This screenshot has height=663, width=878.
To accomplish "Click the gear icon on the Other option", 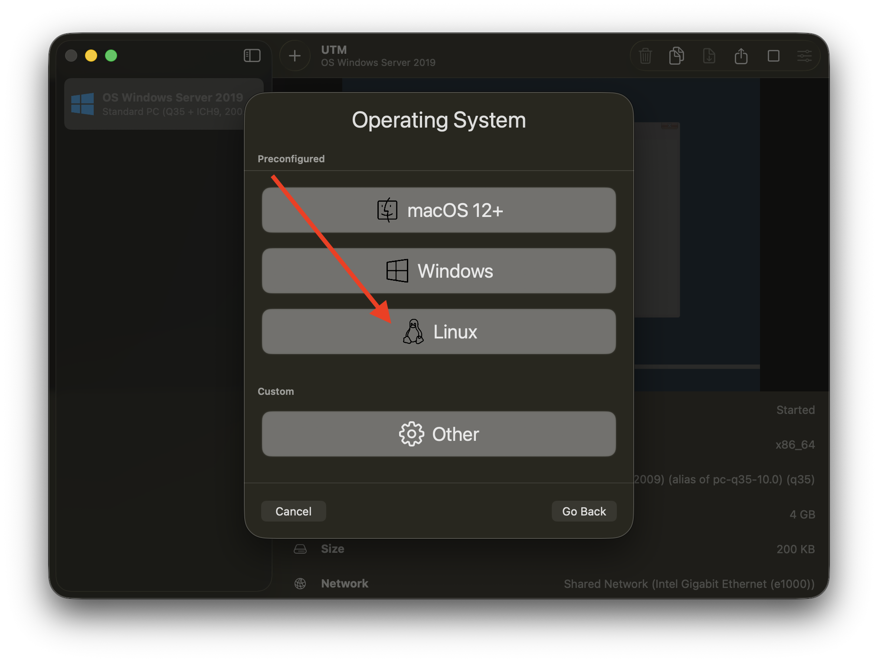I will (x=410, y=434).
